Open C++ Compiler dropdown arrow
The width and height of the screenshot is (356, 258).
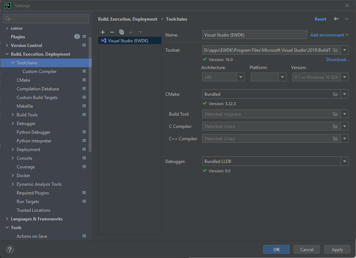[345, 138]
